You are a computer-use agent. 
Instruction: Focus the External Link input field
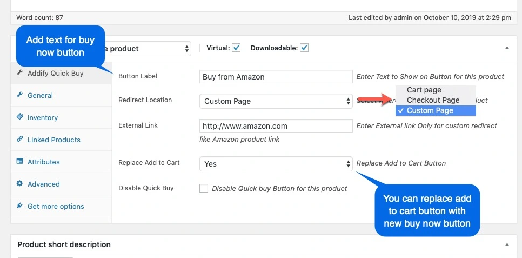[x=276, y=126]
